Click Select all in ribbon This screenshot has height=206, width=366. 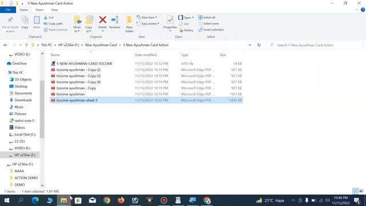[207, 18]
